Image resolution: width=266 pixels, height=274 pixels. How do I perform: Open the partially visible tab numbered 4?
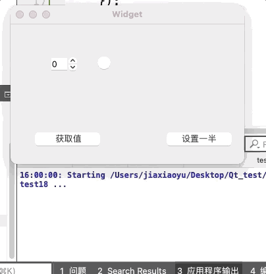coord(257,270)
